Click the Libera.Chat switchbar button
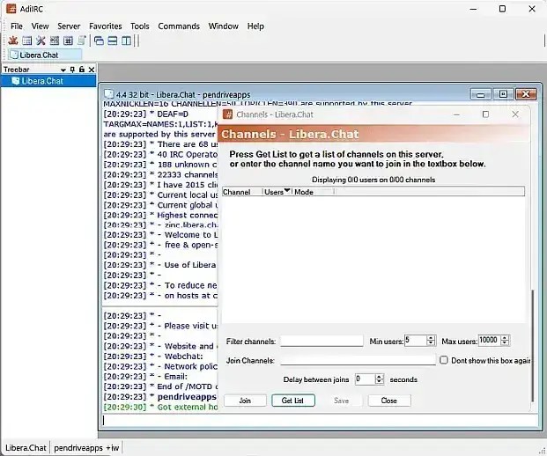547x456 pixels. click(45, 55)
